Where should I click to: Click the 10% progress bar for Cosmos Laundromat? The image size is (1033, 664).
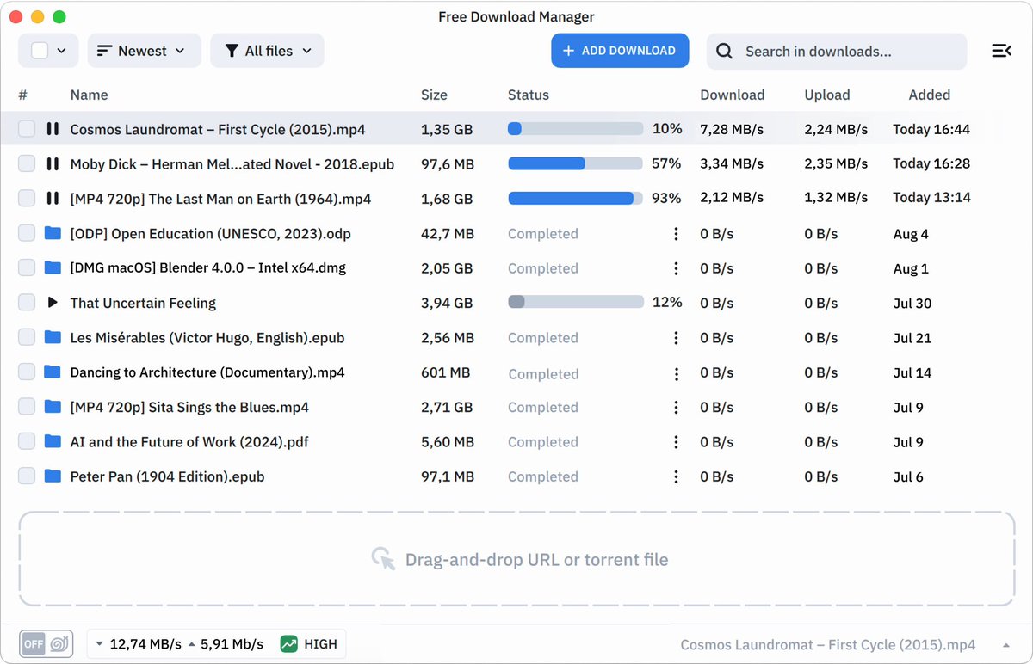576,129
